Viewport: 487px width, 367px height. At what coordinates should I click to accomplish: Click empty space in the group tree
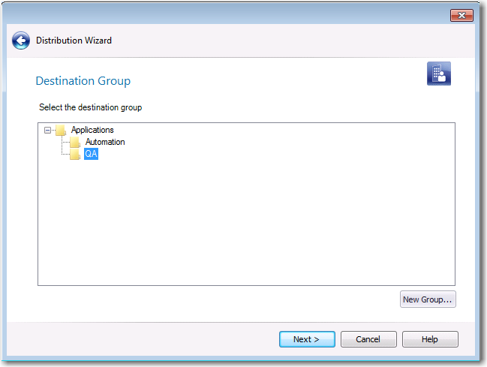click(x=248, y=225)
